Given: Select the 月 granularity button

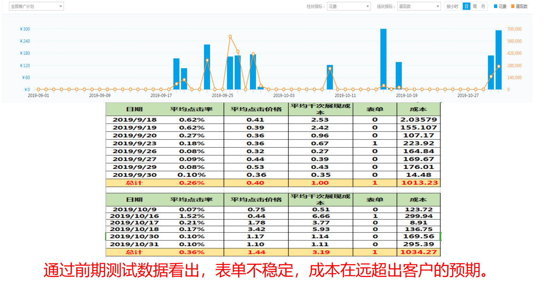Looking at the screenshot, I should pos(483,6).
